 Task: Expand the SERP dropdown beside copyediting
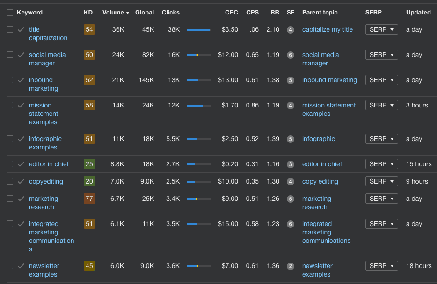tap(381, 181)
